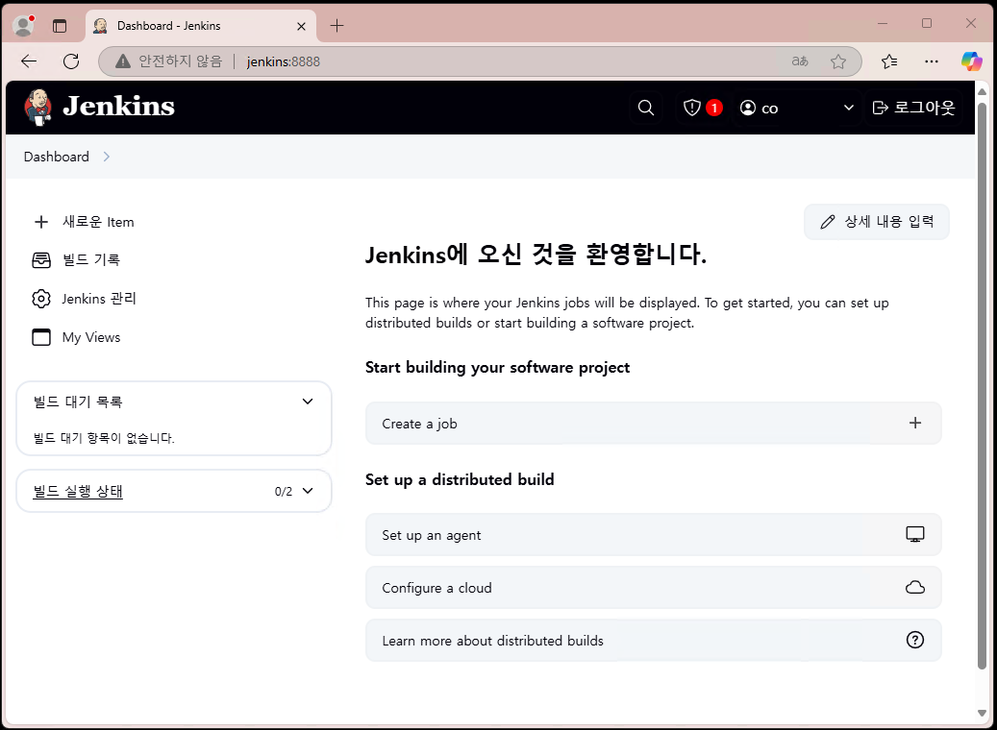Viewport: 997px width, 730px height.
Task: Reload the page with the refresh icon
Action: point(71,61)
